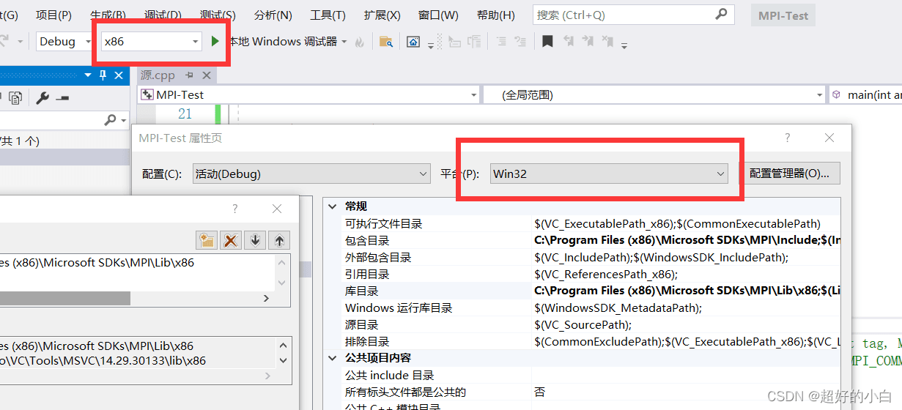The image size is (902, 410).
Task: Click the 所有标头文件都是公共的 value 否
Action: (540, 392)
